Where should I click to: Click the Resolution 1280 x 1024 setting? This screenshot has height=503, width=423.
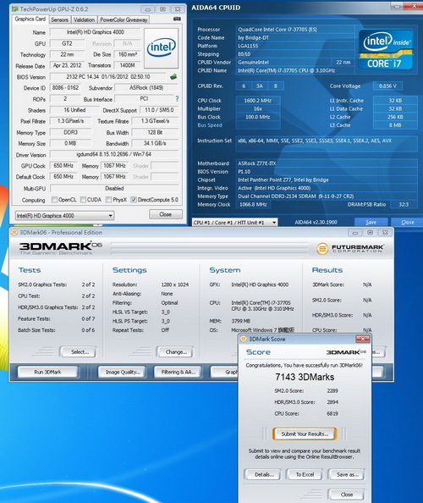tap(174, 285)
